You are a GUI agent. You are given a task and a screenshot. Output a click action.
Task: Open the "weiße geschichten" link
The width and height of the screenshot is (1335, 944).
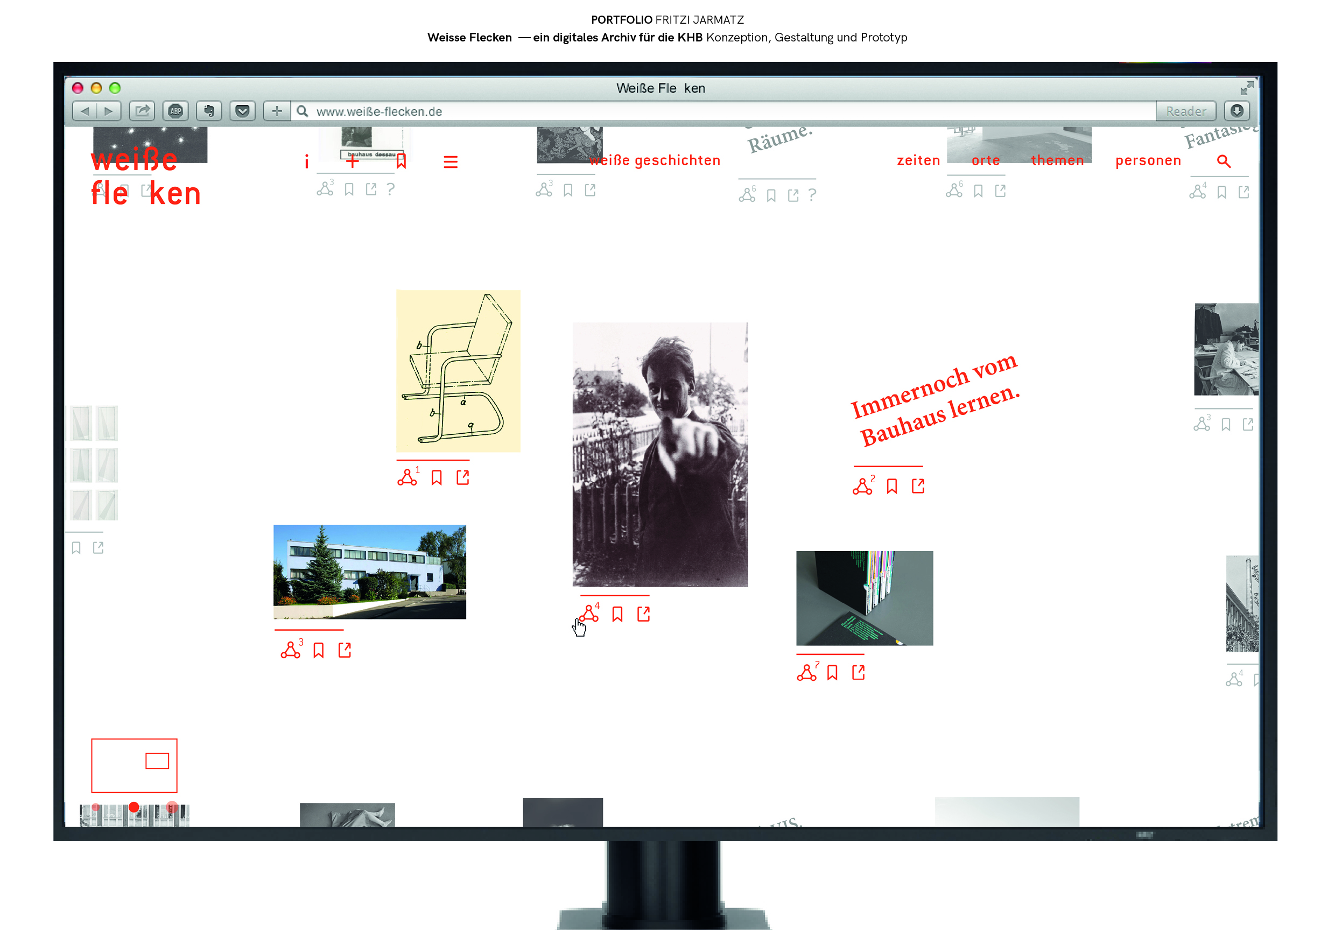coord(655,160)
